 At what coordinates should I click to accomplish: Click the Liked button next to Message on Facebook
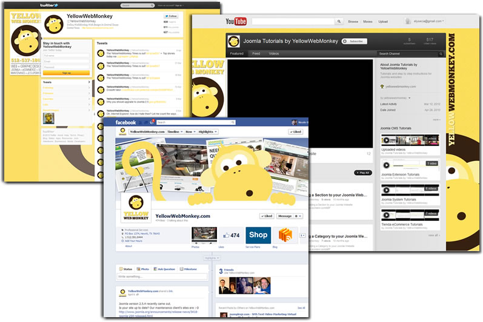point(267,216)
